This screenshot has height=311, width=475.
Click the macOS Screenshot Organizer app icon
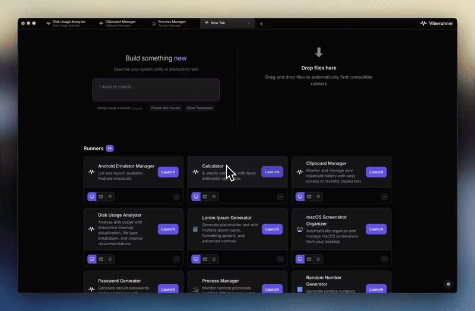click(300, 229)
